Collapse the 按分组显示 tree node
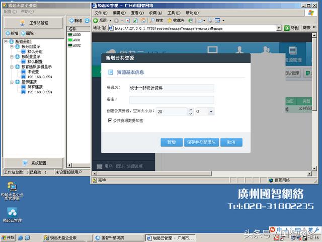The image size is (322, 242). coord(12,47)
